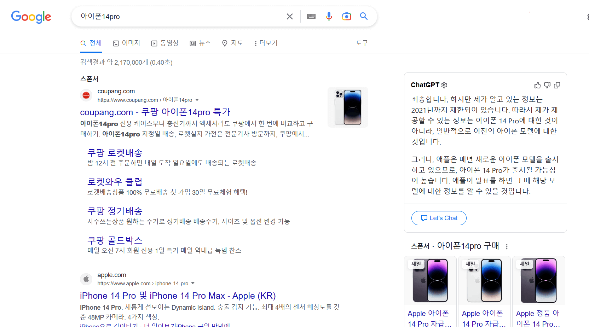Click the search magnifier icon
Viewport: 589px width, 327px height.
[x=364, y=16]
